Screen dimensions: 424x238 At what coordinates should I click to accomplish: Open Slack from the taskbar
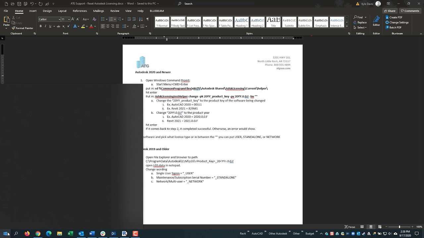[x=103, y=233]
